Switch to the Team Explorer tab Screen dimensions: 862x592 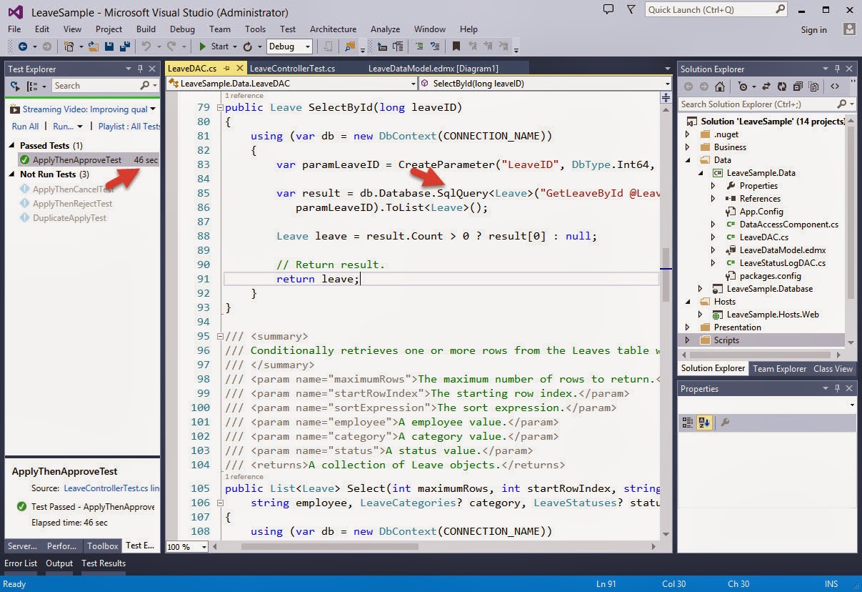pyautogui.click(x=780, y=369)
